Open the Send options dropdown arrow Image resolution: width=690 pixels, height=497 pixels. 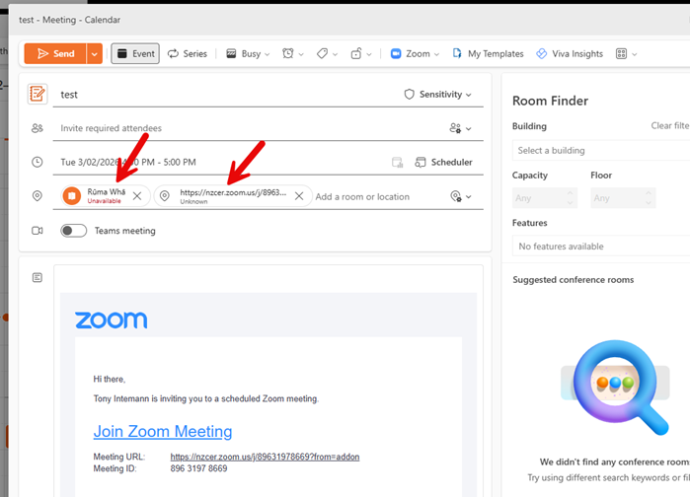[x=94, y=54]
